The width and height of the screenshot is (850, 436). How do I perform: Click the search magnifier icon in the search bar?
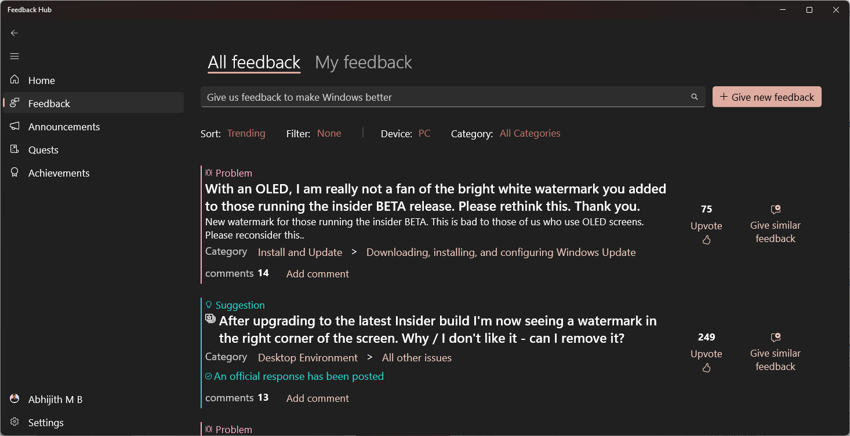[694, 97]
